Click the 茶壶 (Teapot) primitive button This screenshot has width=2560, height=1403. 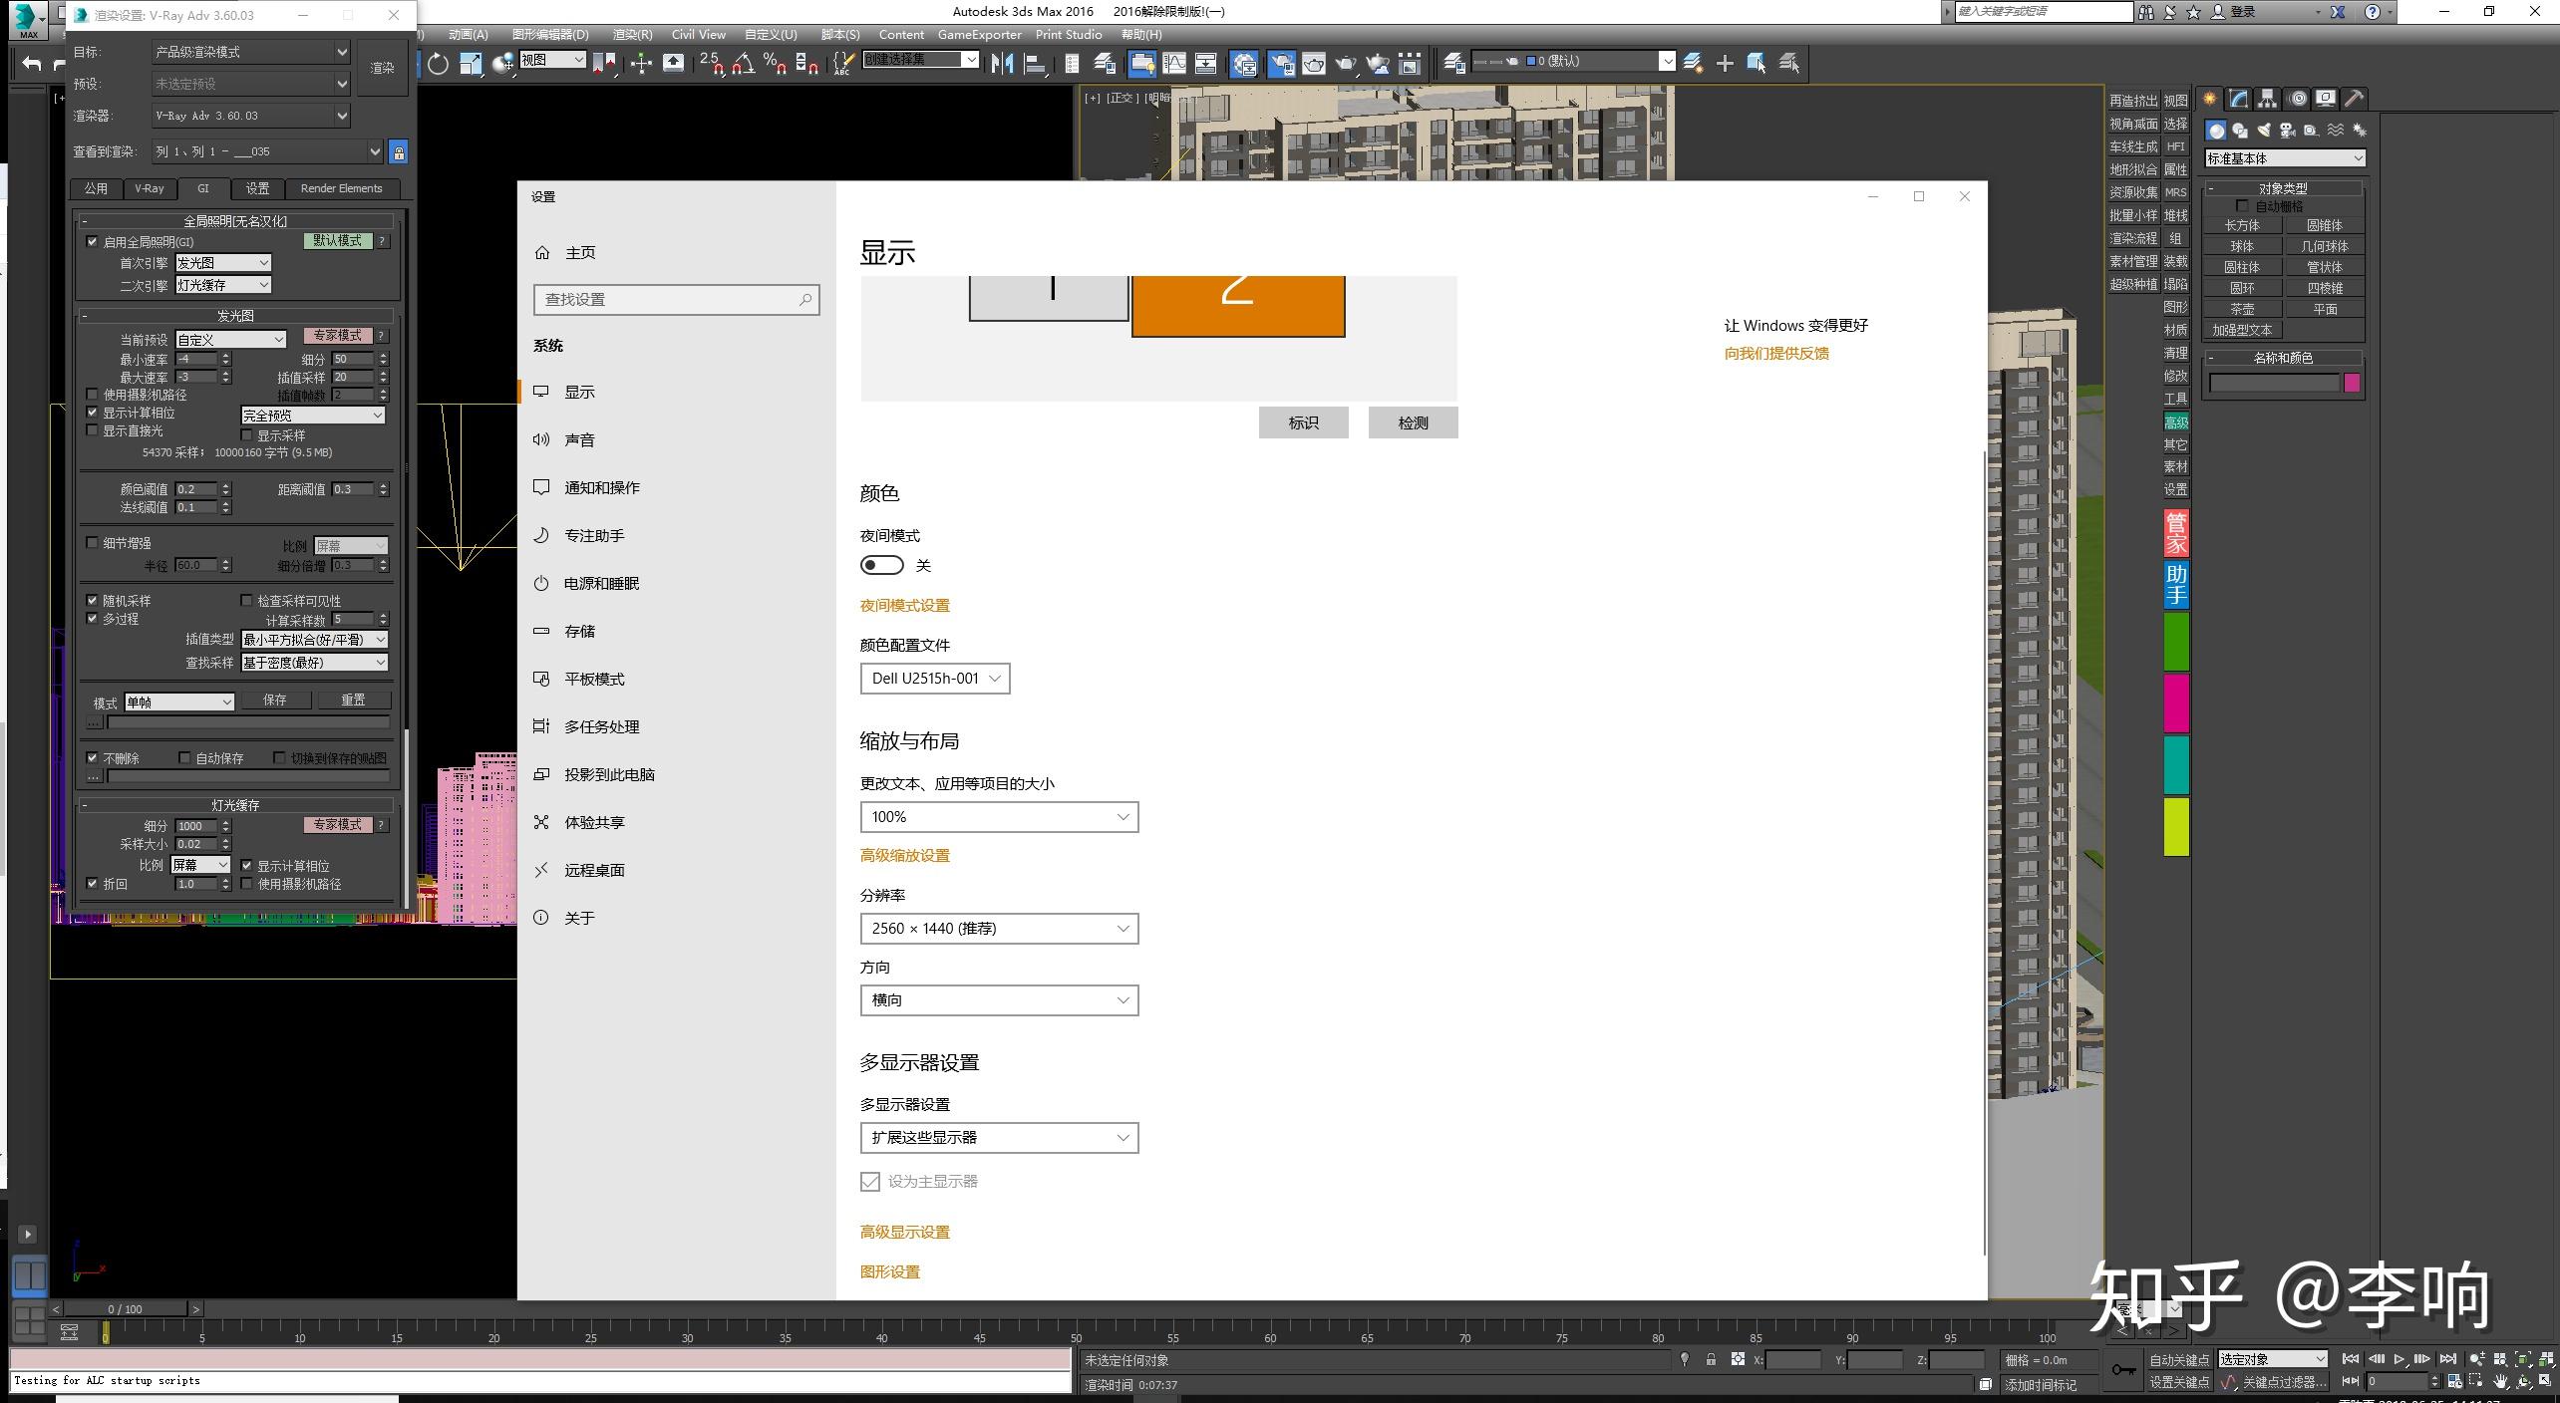(x=2242, y=309)
